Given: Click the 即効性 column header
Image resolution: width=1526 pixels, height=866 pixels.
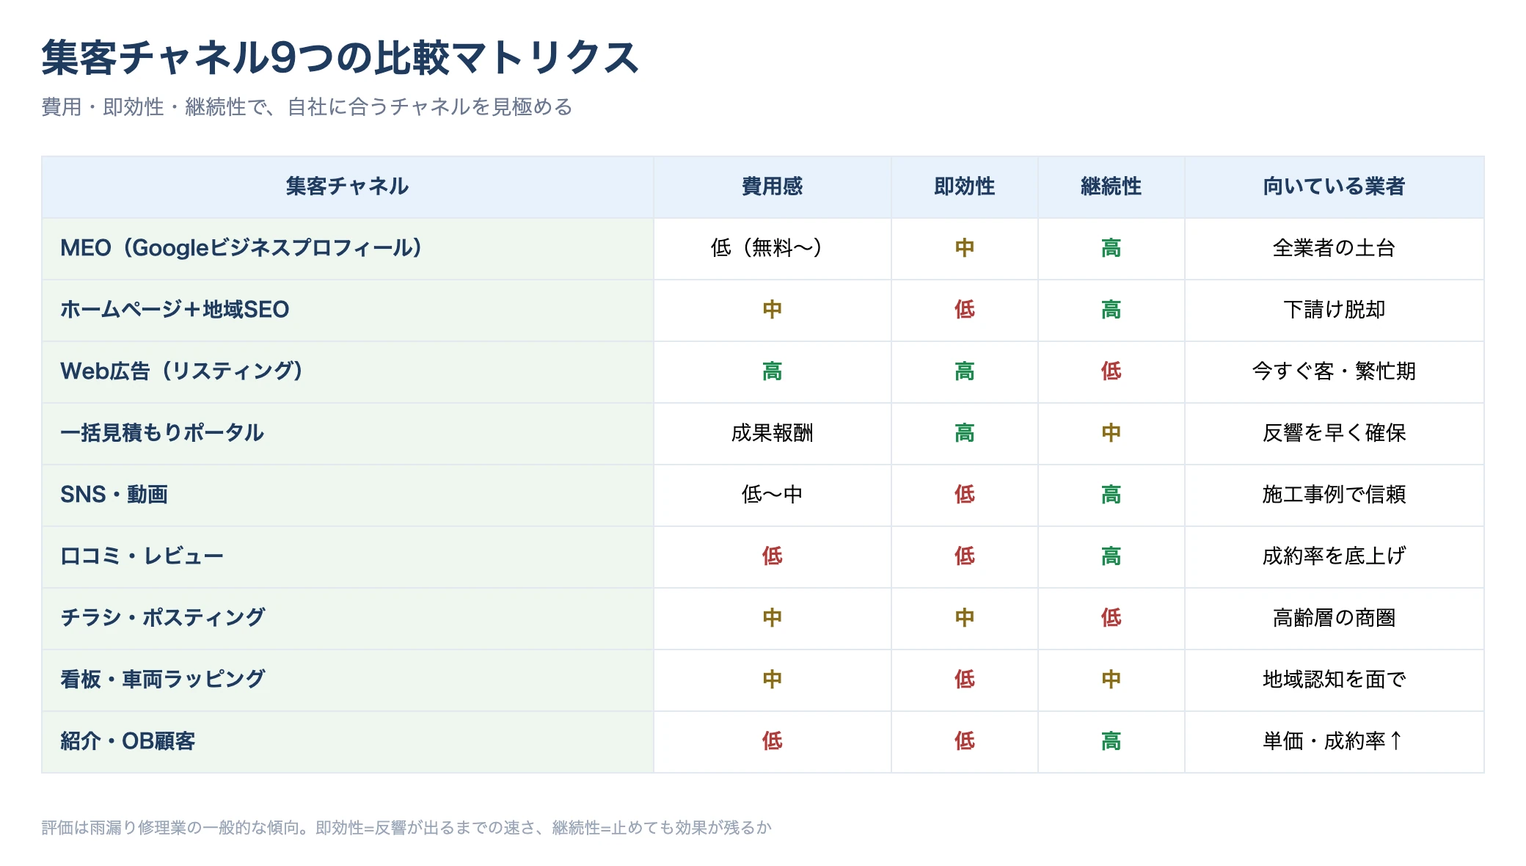Looking at the screenshot, I should tap(964, 186).
